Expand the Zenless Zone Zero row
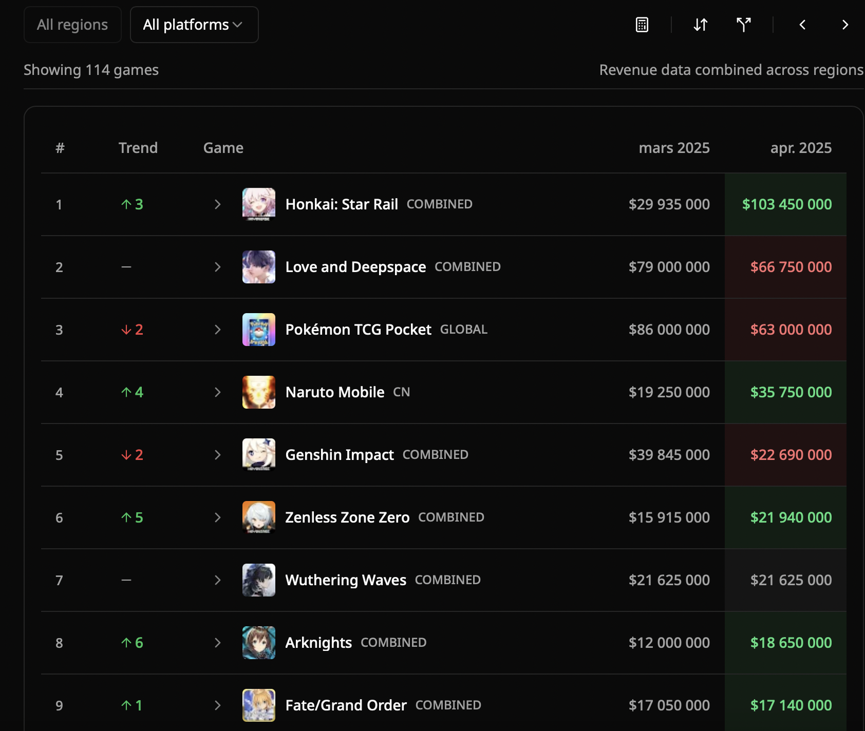 point(217,517)
